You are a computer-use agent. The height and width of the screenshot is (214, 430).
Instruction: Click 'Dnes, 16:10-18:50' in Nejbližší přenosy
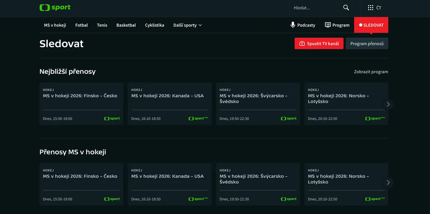tap(146, 118)
